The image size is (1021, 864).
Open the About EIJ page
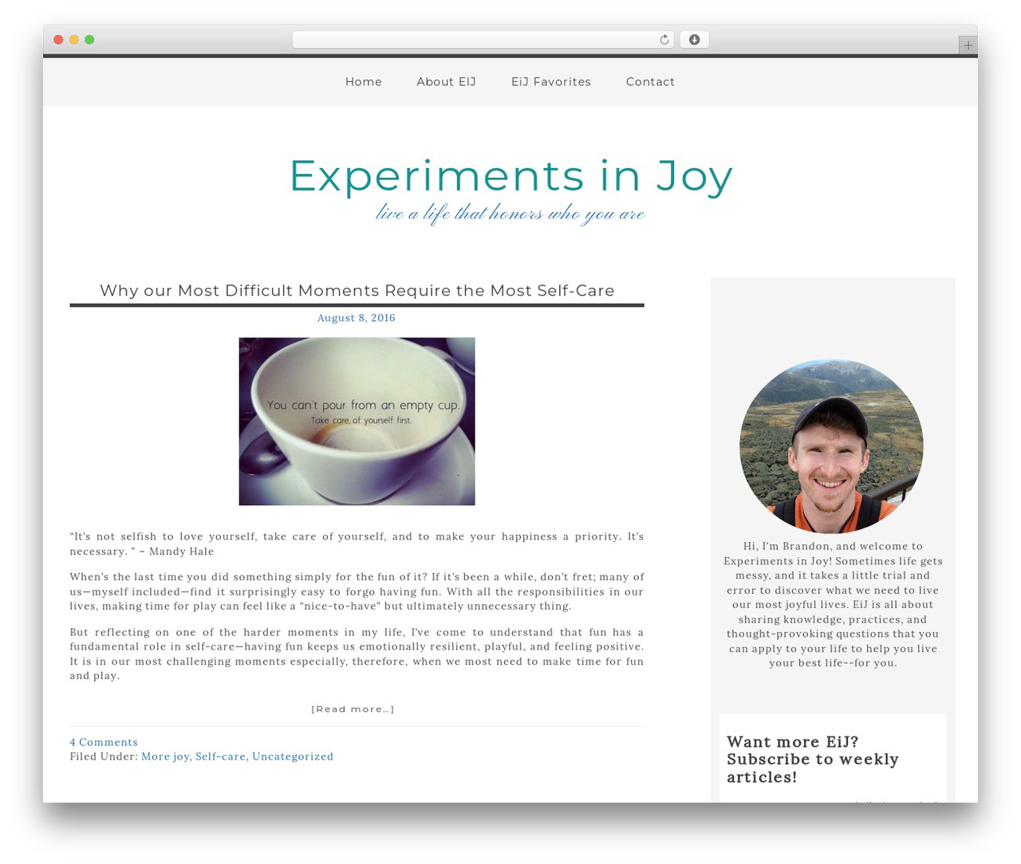[x=447, y=82]
